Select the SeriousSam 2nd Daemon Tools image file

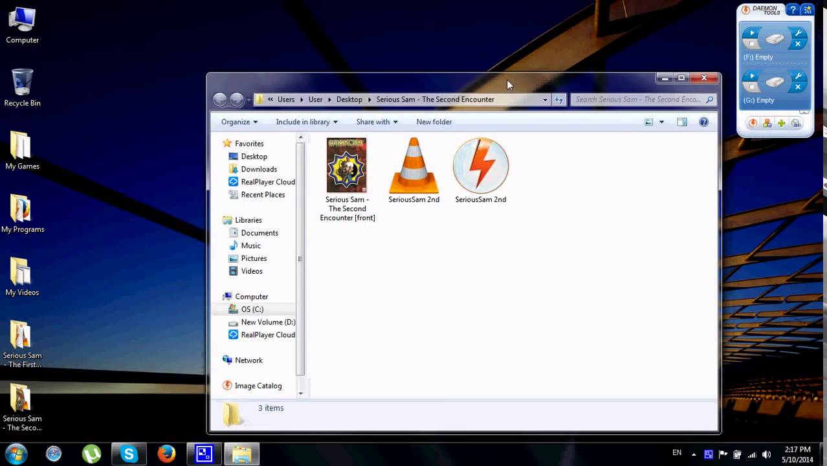coord(480,170)
